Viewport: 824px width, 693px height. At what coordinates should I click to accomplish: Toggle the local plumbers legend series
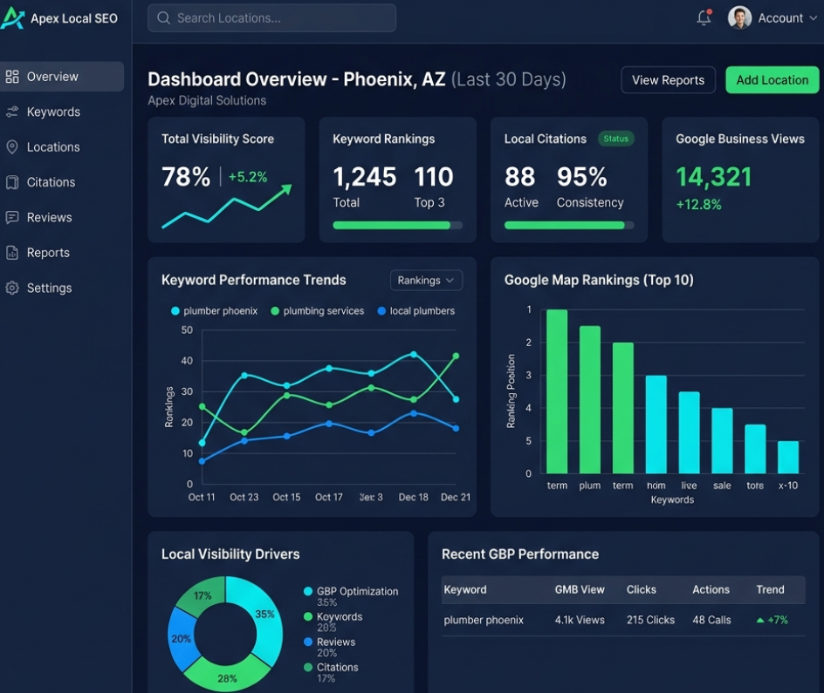click(416, 311)
